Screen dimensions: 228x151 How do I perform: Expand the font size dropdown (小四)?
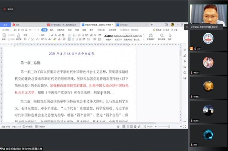pyautogui.click(x=43, y=35)
